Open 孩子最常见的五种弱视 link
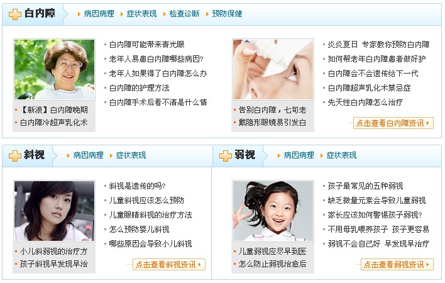 click(365, 186)
